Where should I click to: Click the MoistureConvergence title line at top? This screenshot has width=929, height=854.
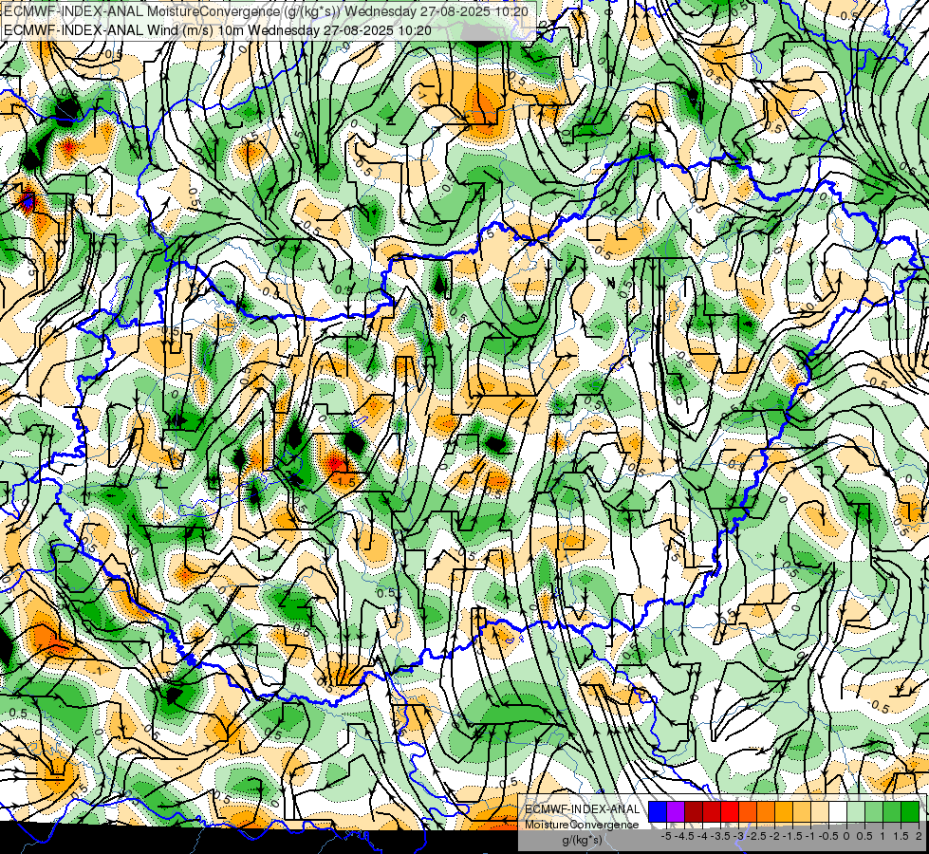click(x=266, y=11)
